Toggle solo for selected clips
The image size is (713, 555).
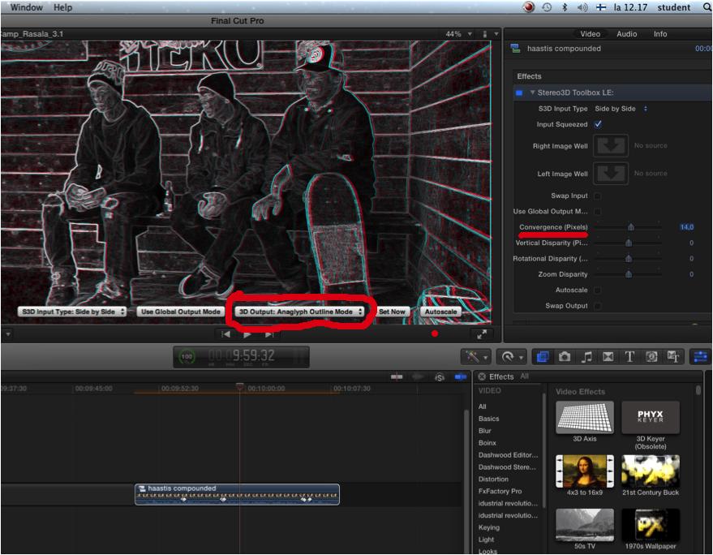click(x=440, y=376)
